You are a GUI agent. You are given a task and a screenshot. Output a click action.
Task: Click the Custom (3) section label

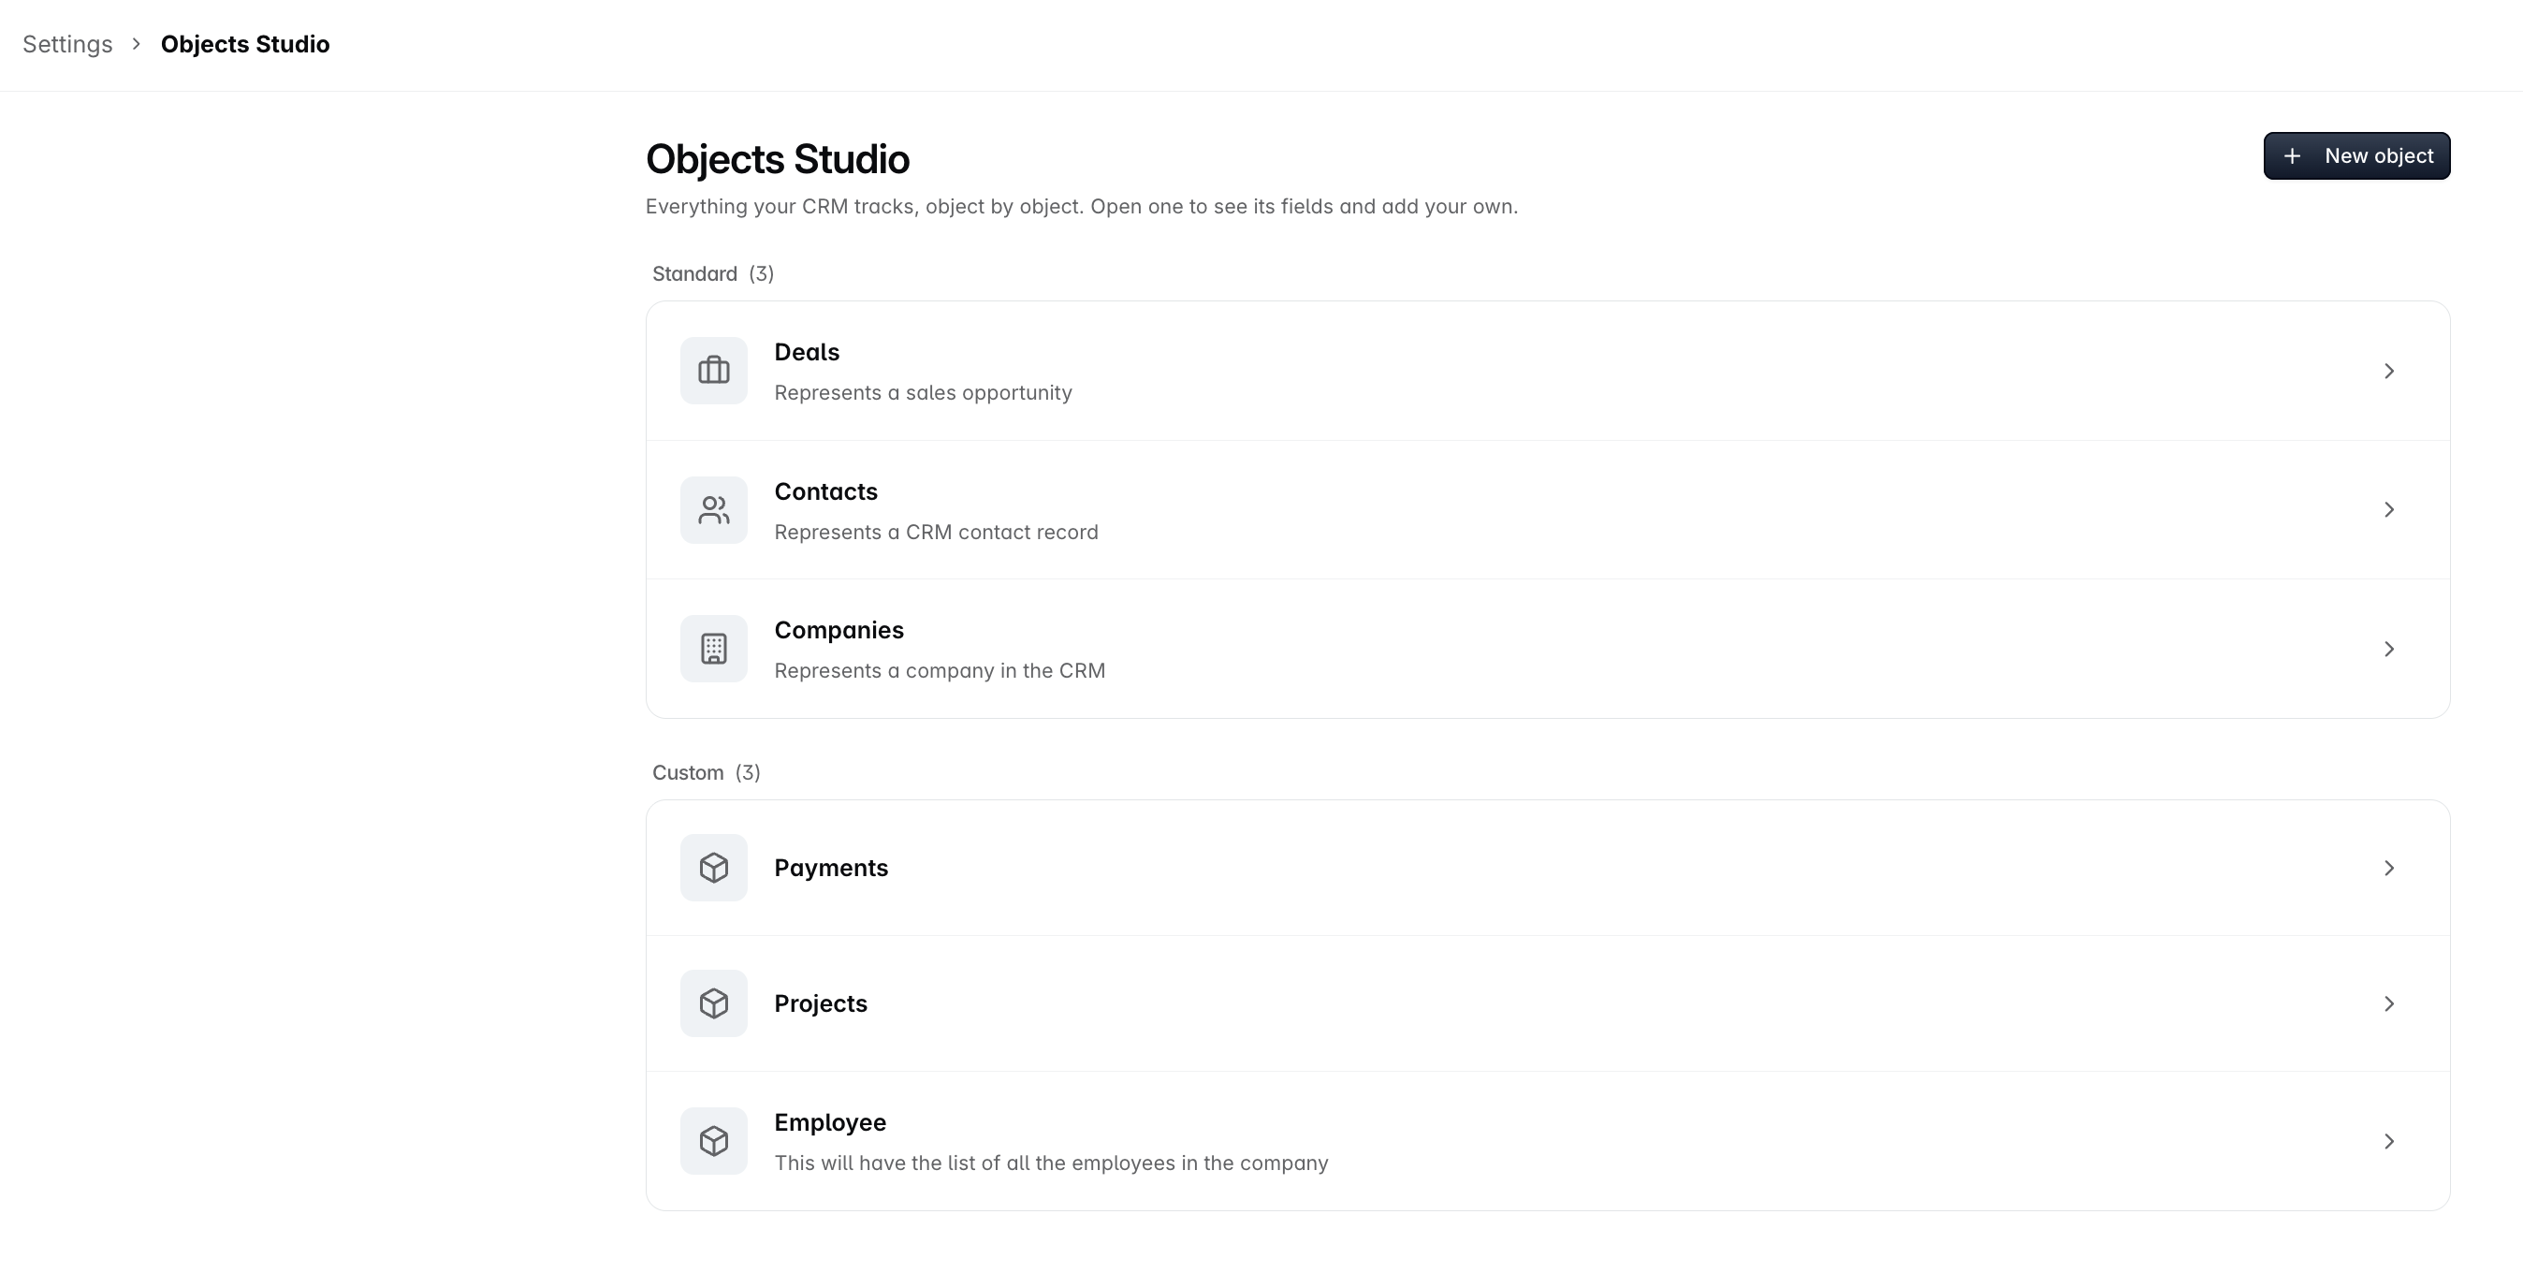[707, 772]
